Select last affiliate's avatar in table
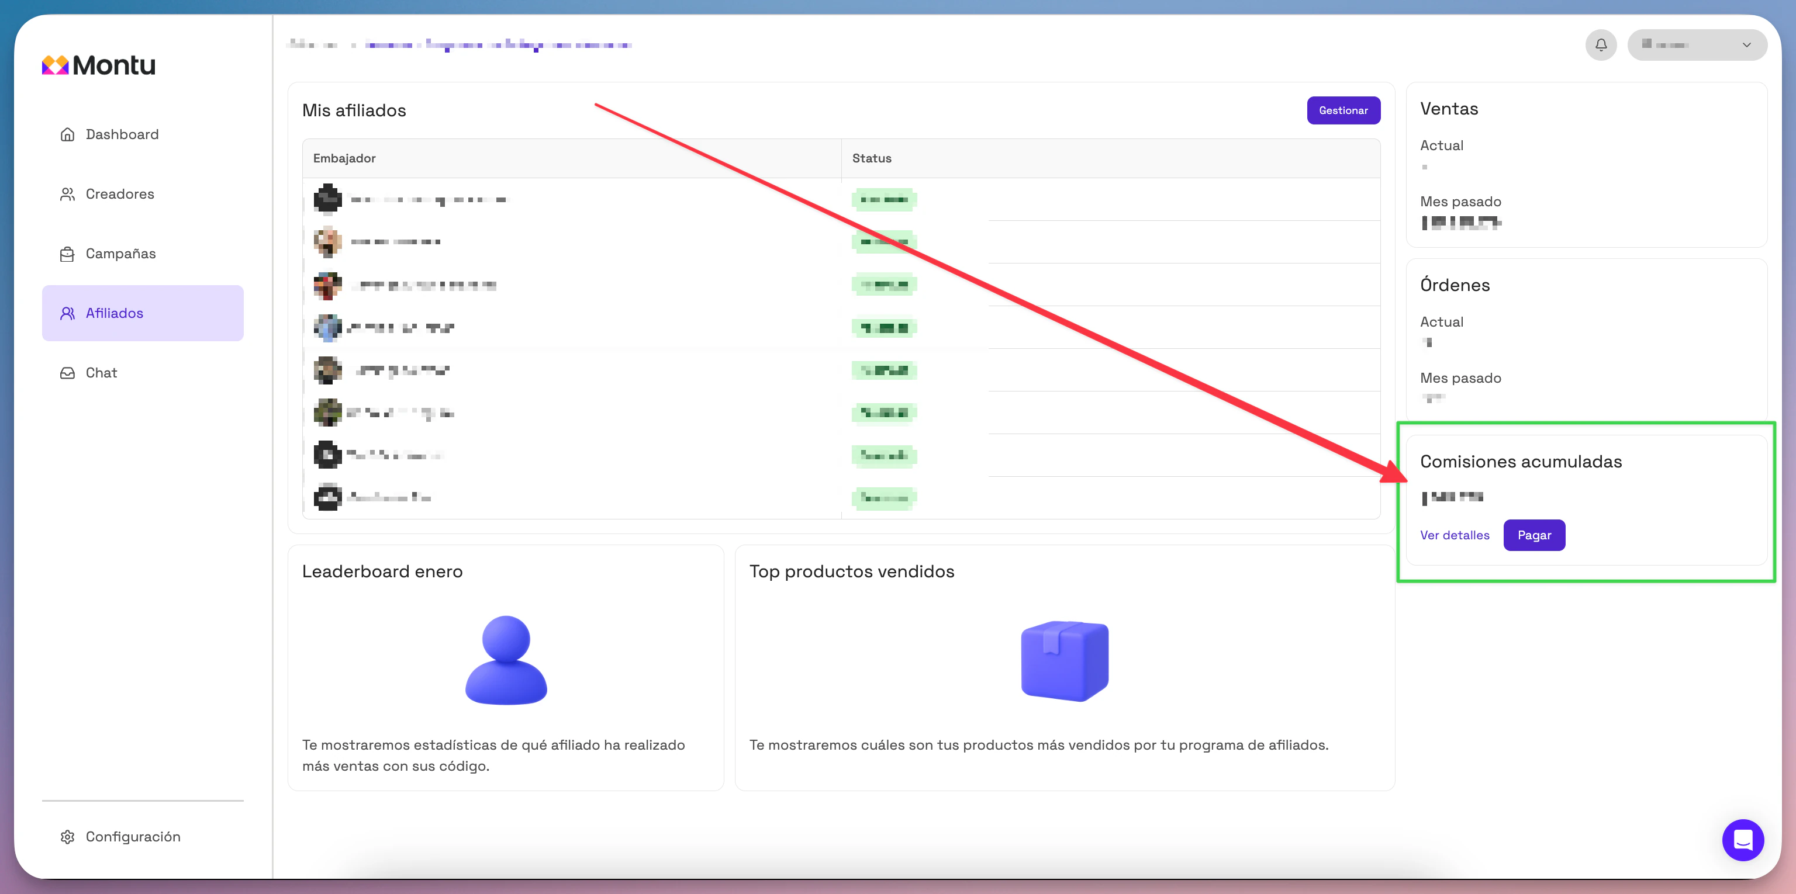The image size is (1796, 894). click(x=327, y=497)
